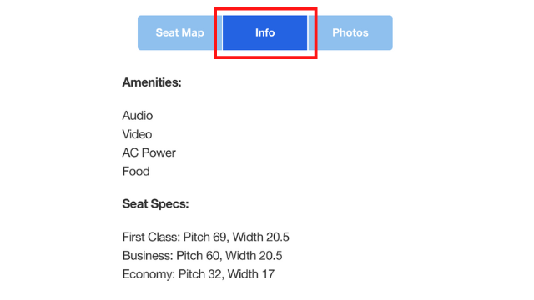The width and height of the screenshot is (534, 300).
Task: Click the Audio amenity text
Action: 138,116
